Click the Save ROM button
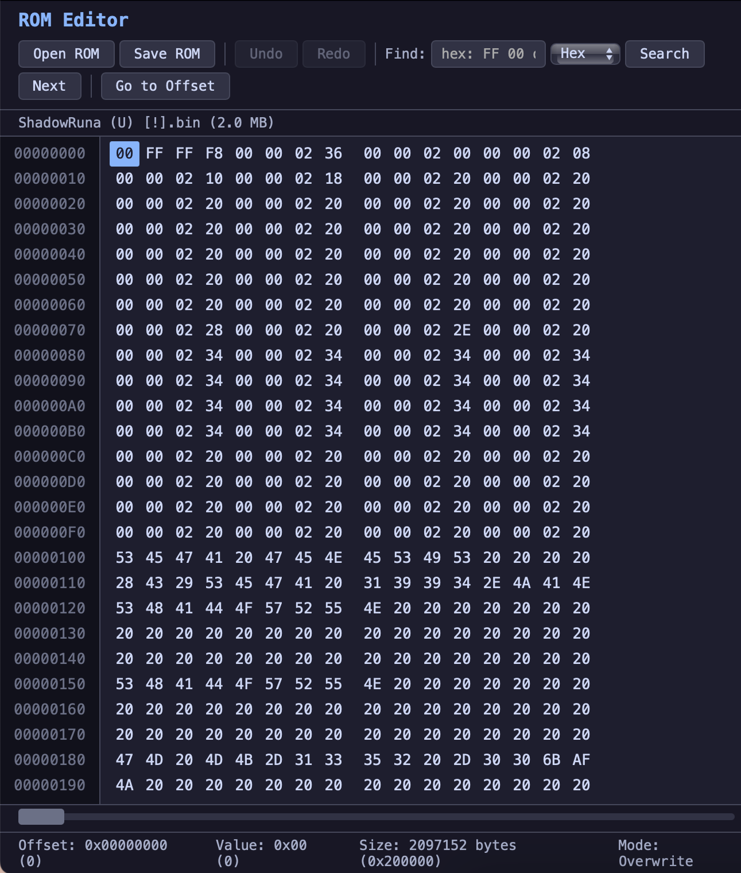 (x=167, y=54)
